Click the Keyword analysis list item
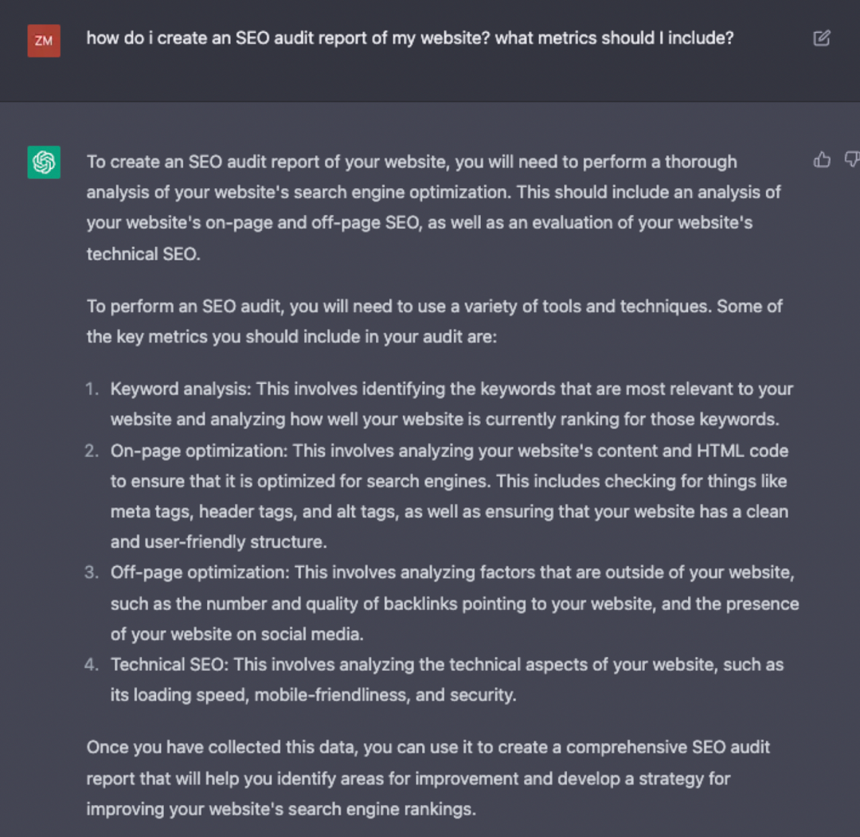Viewport: 860px width, 837px height. click(451, 404)
